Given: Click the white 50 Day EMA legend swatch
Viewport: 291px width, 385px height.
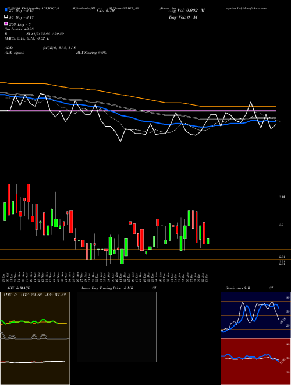Looking at the screenshot, I should (x=6, y=17).
